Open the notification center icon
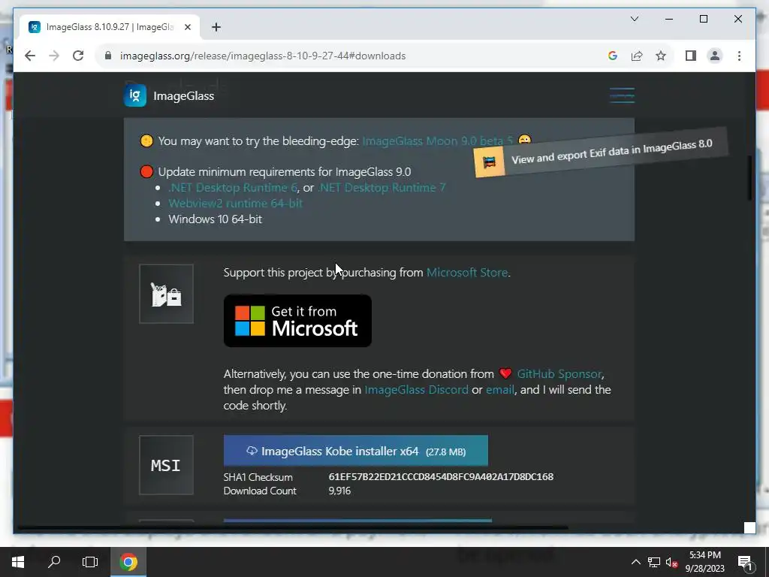This screenshot has width=769, height=577. point(744,562)
